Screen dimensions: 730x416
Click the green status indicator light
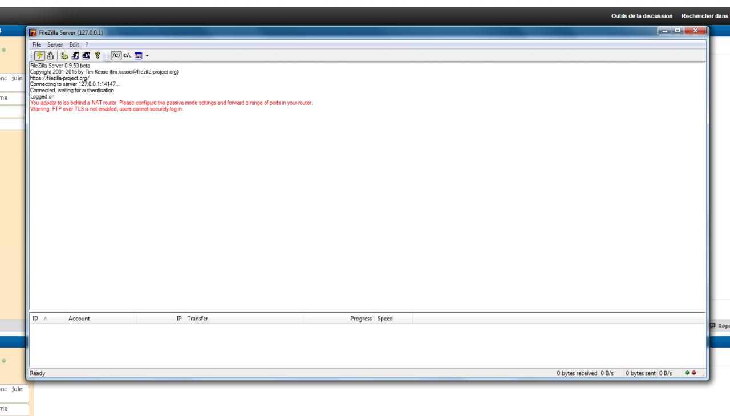(x=687, y=373)
